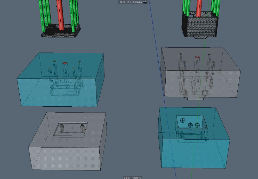
Task: Select middle circle in lower-right block cavity
Action: click(x=190, y=125)
